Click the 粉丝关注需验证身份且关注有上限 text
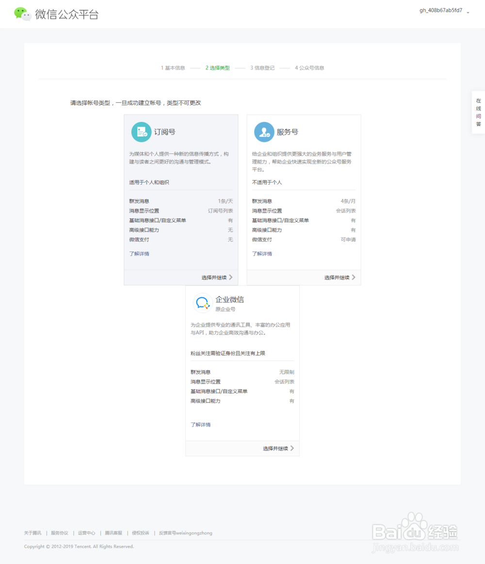The width and height of the screenshot is (485, 564). [x=228, y=353]
